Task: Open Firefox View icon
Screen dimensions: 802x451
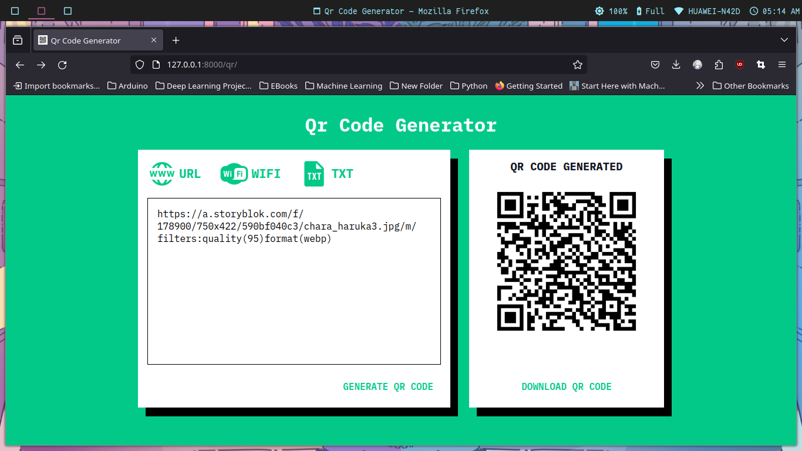Action: 18,41
